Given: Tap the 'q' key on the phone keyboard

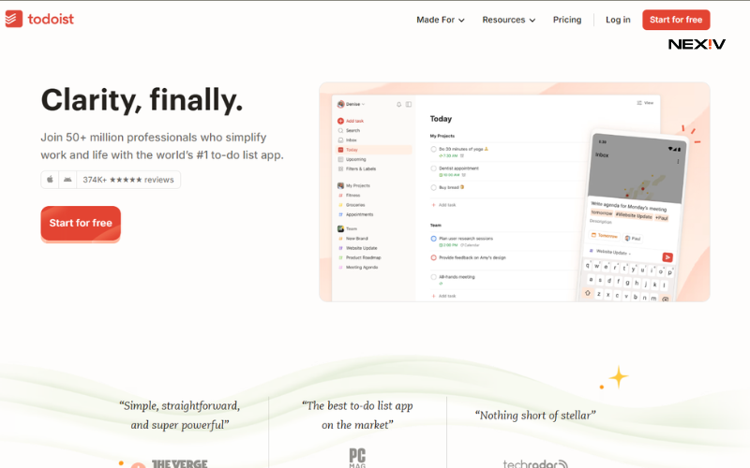Looking at the screenshot, I should point(588,265).
